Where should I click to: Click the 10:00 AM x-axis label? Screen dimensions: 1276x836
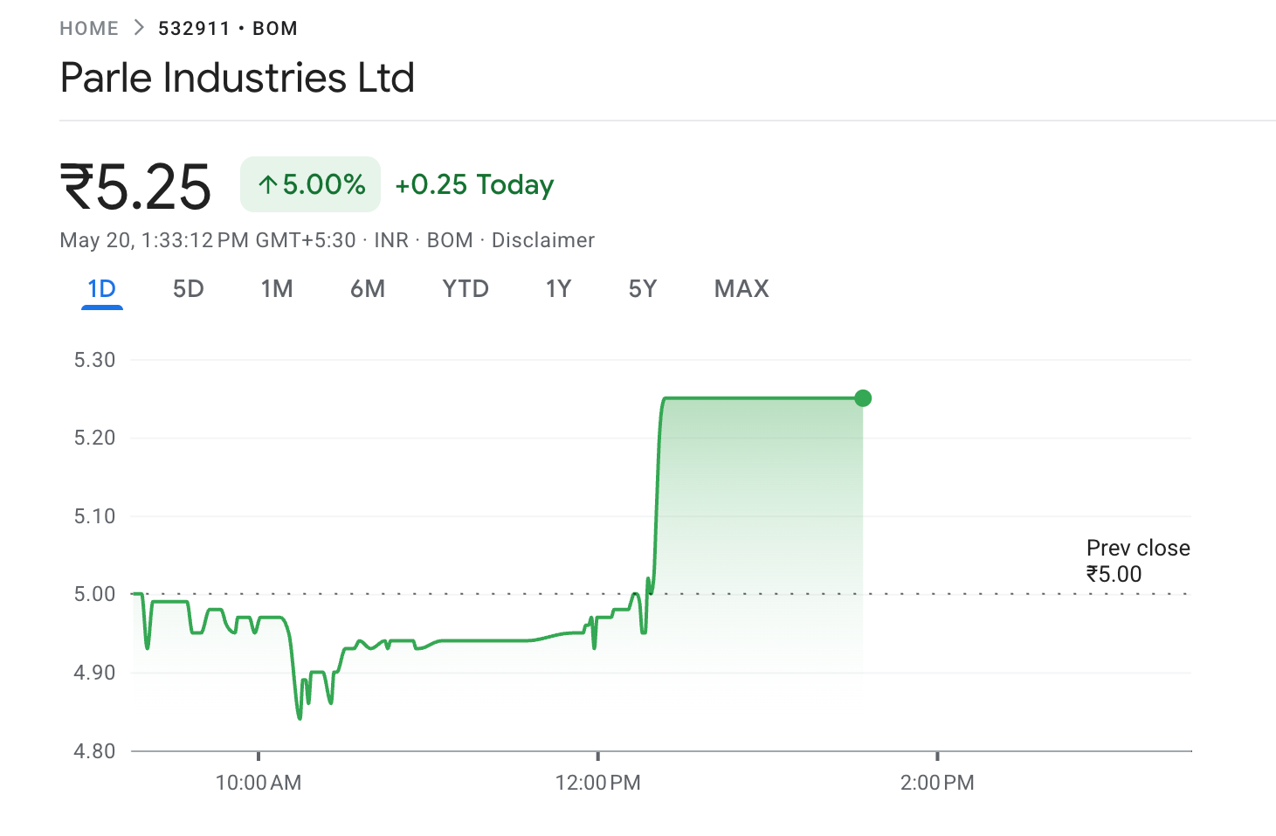[259, 783]
